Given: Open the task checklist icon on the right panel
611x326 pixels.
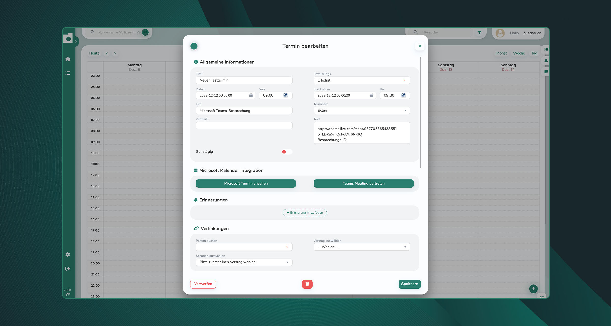Looking at the screenshot, I should tap(546, 50).
